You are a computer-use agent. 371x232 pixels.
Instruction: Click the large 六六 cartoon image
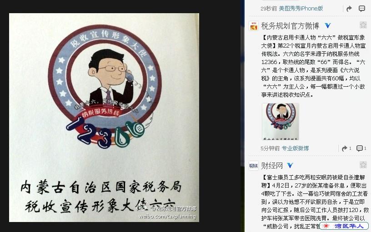coord(104,118)
